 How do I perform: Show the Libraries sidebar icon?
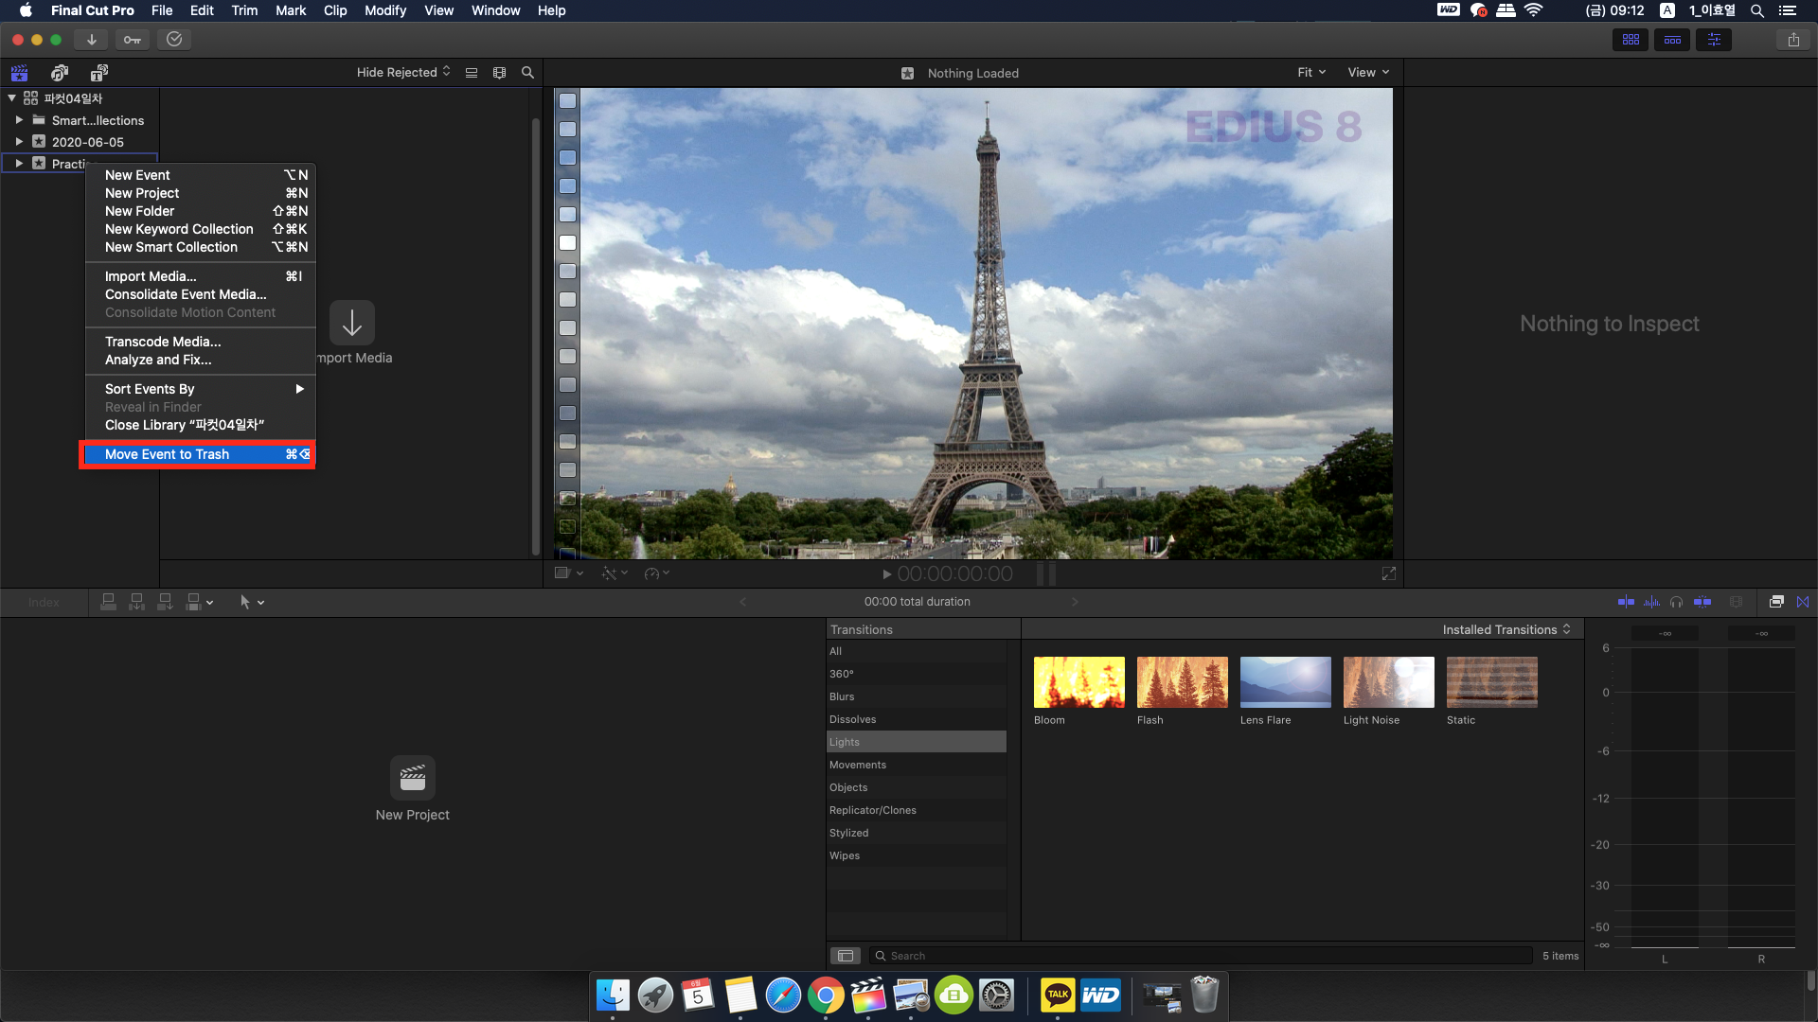(x=20, y=73)
